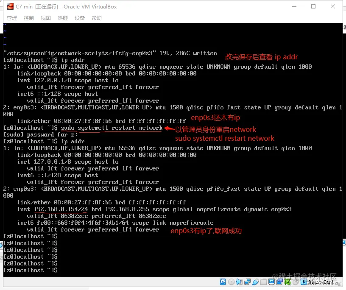346x290 pixels.
Task: Click the optical disc drive status icon
Action: pos(231,282)
